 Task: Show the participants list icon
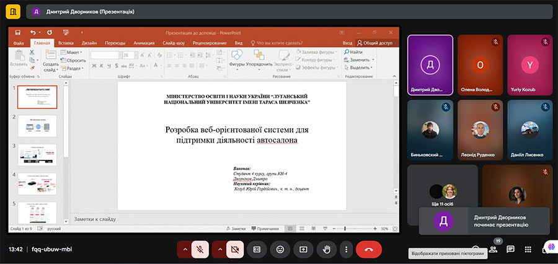[x=493, y=249]
